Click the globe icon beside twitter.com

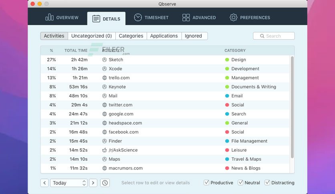pyautogui.click(x=104, y=105)
